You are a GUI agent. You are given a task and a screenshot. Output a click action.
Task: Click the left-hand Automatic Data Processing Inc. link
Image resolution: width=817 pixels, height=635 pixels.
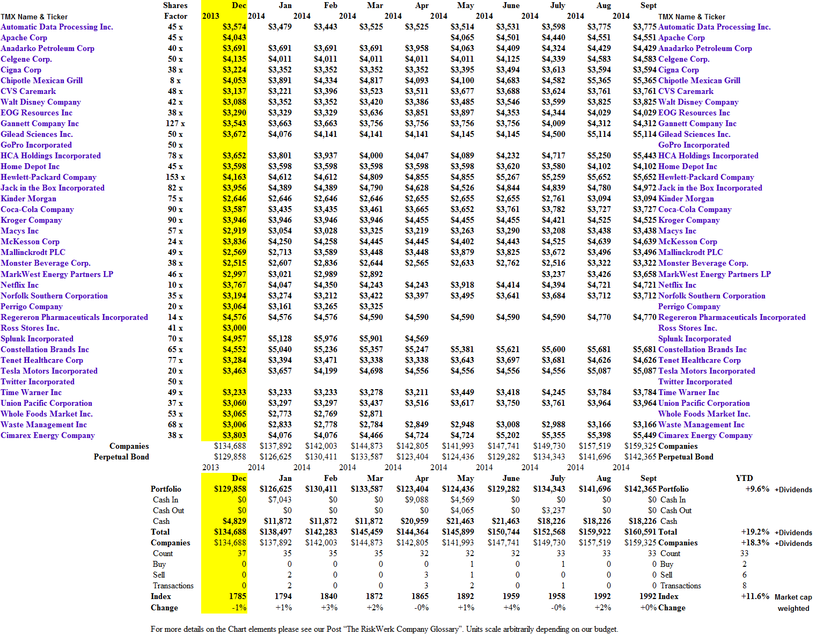57,27
